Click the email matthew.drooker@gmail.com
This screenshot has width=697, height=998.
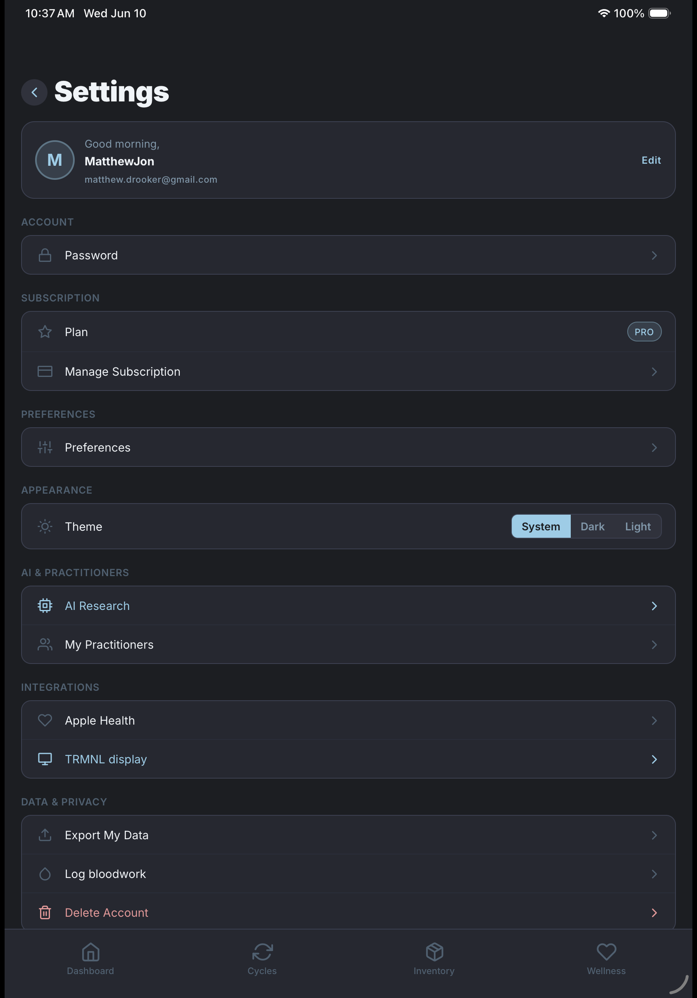click(x=151, y=180)
